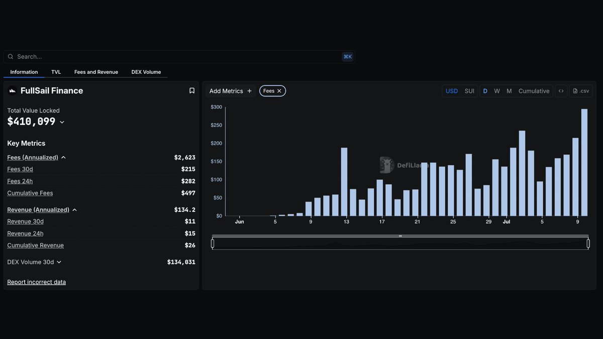Click the $497 cumulative fees value
Viewport: 603px width, 339px height.
[x=188, y=193]
